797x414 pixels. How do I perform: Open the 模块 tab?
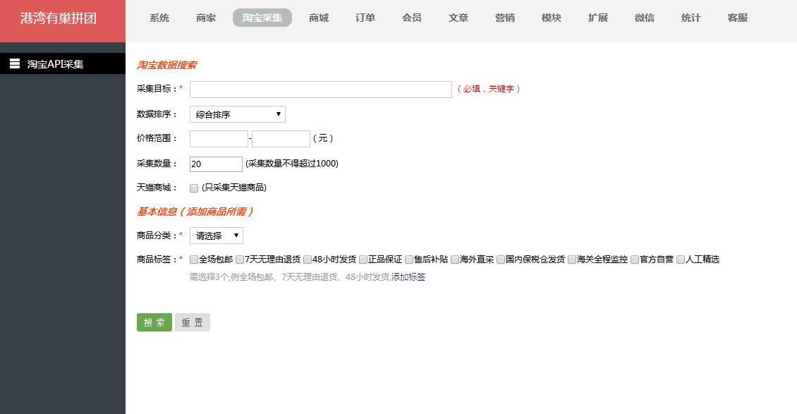tap(552, 18)
